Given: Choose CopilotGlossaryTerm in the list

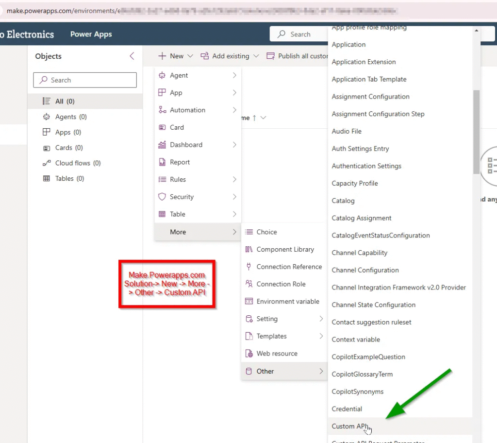Looking at the screenshot, I should (x=362, y=375).
